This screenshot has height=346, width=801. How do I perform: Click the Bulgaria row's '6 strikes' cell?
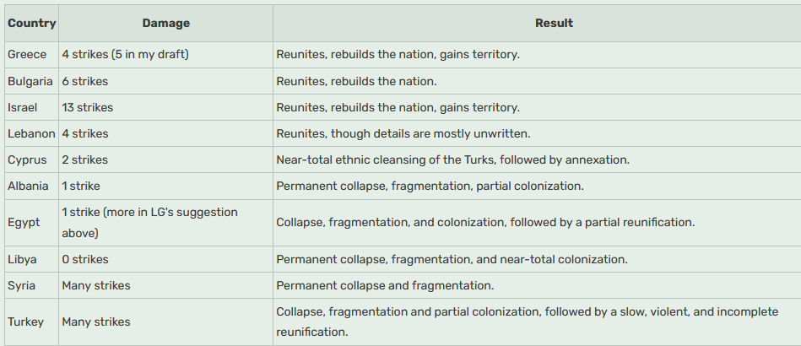[x=84, y=82]
